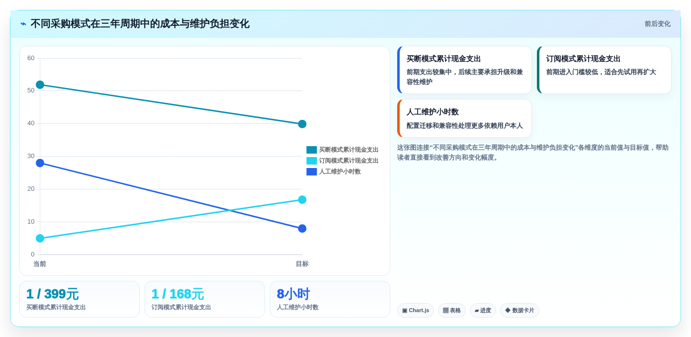Click the title 不同采购模式在三年周期中的成本与维护负担变化
This screenshot has height=337, width=691.
tap(140, 24)
